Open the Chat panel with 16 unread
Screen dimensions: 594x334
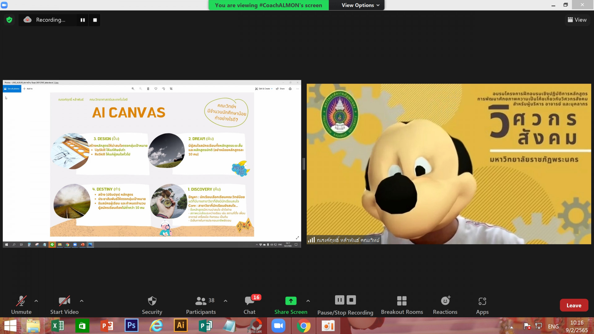[x=249, y=305]
